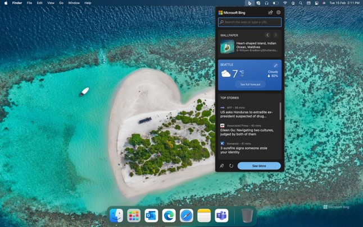Click the cloudy weather icon
Viewport: 363px width, 227px height.
click(226, 74)
